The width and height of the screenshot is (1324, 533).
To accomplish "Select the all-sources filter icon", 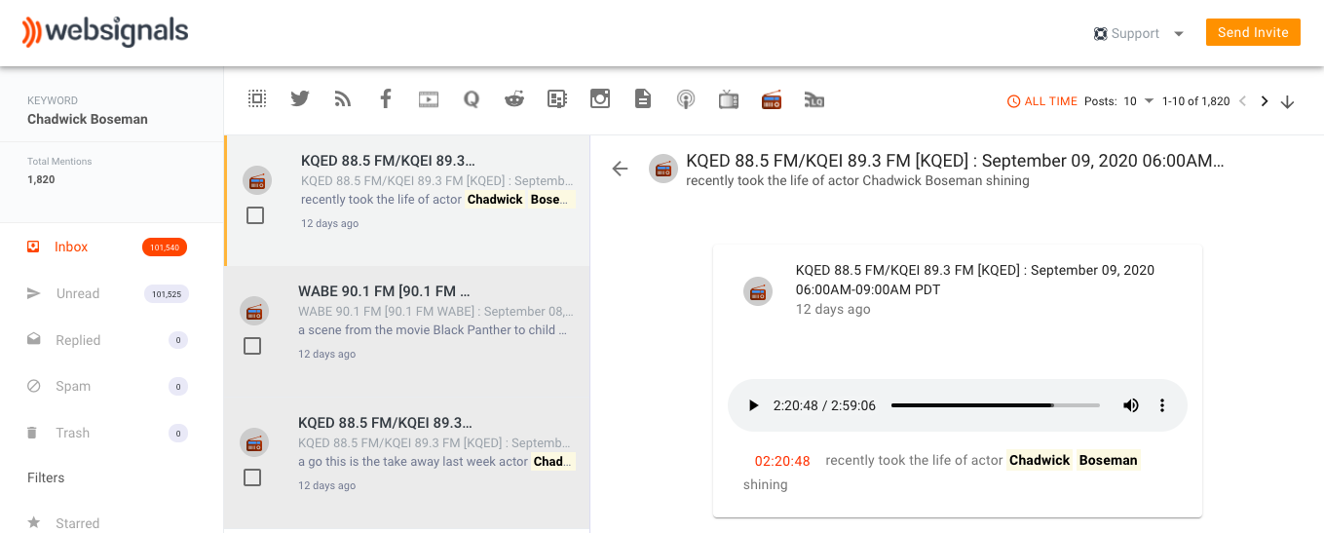I will click(x=257, y=98).
